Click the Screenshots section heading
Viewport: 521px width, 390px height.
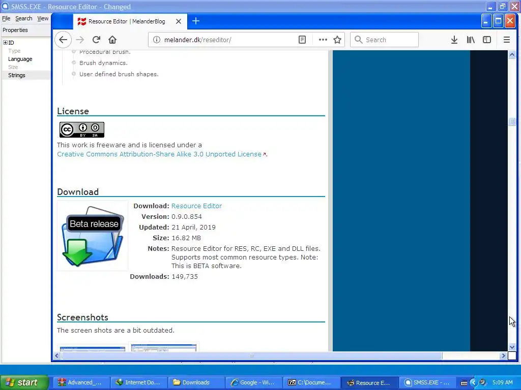click(x=82, y=317)
